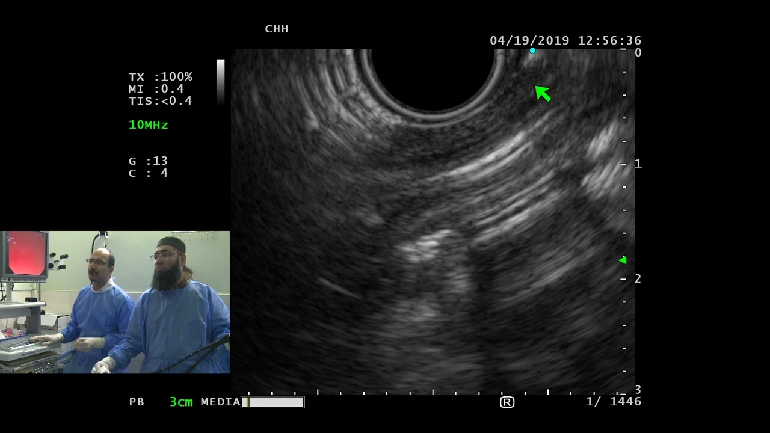This screenshot has height=433, width=770.
Task: Click the C : 4 contrast value
Action: click(x=149, y=173)
